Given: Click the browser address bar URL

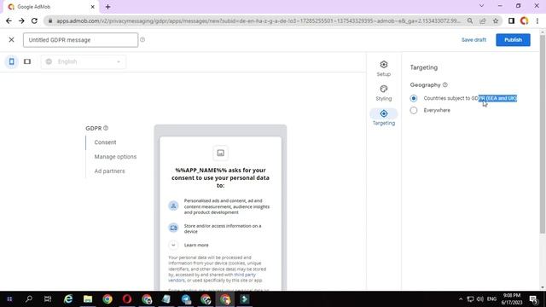Looking at the screenshot, I should point(258,20).
